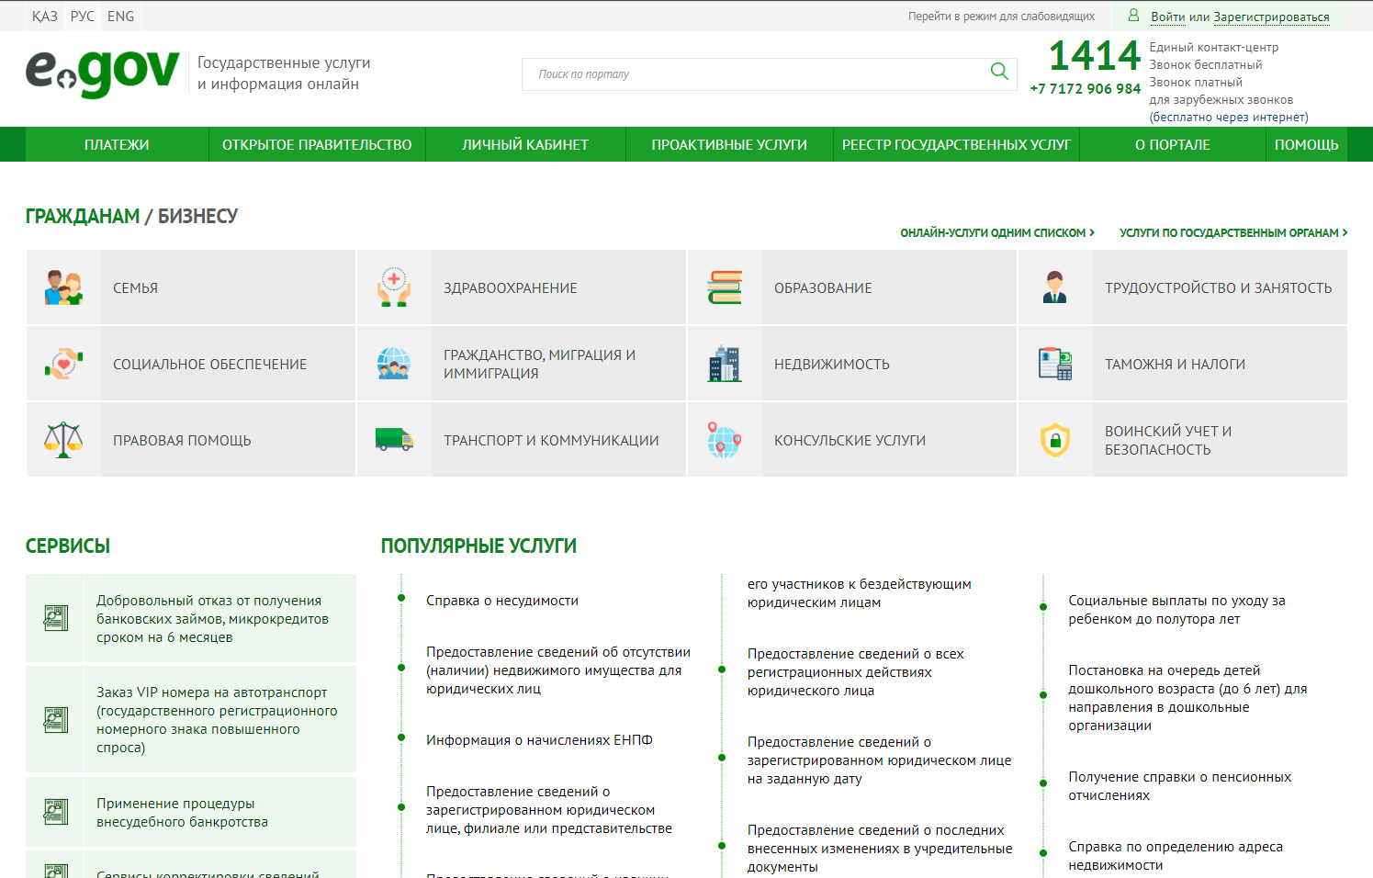Click the consular services globe icon
1373x878 pixels.
click(x=725, y=440)
